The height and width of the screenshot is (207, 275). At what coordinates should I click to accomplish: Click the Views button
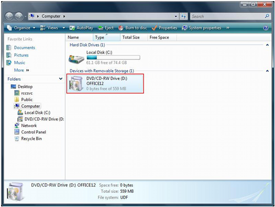[49, 28]
